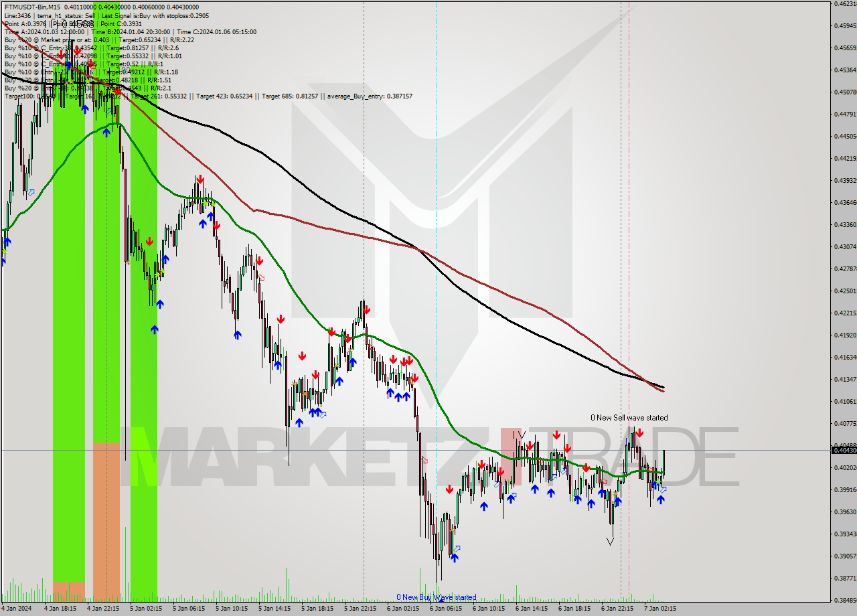The height and width of the screenshot is (616, 857).
Task: Click the '0 New Buy Wave started' annotation
Action: click(436, 597)
